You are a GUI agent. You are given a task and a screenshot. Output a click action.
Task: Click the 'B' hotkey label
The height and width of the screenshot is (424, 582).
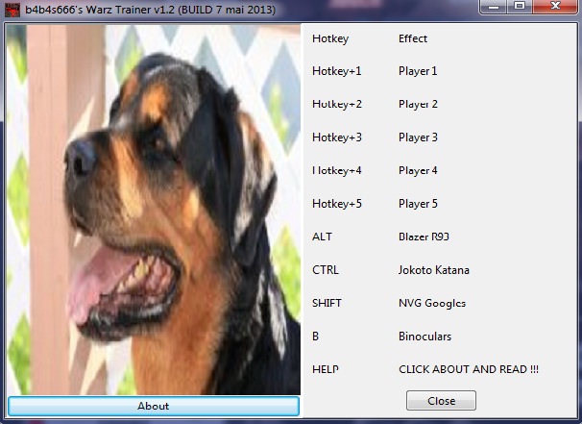click(x=316, y=337)
